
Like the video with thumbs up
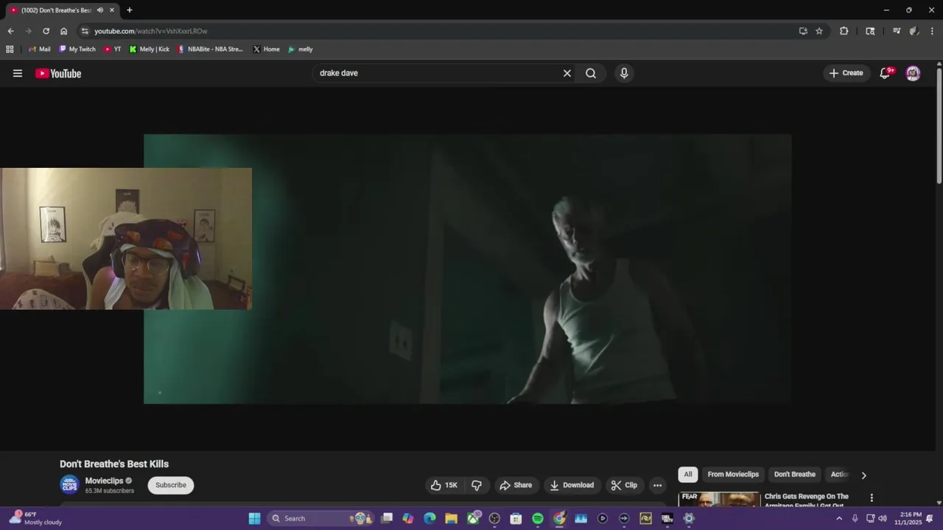[x=444, y=485]
